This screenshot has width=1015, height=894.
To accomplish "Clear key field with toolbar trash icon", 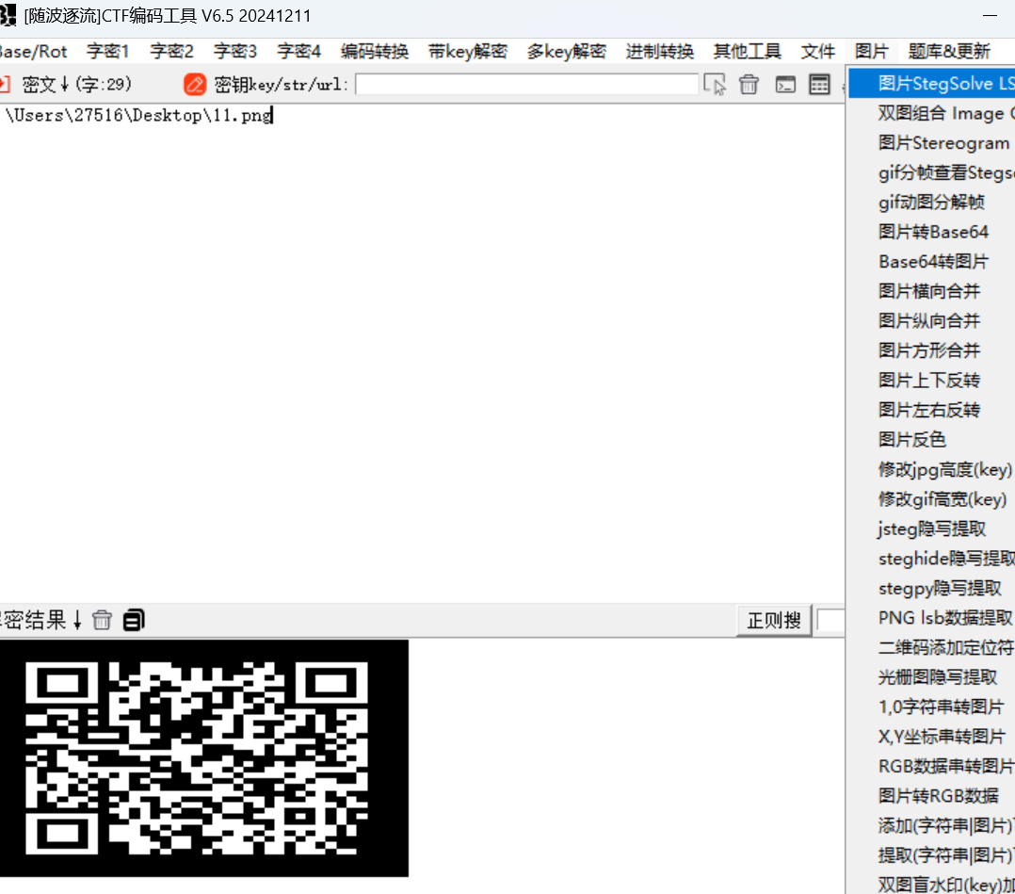I will click(x=749, y=84).
